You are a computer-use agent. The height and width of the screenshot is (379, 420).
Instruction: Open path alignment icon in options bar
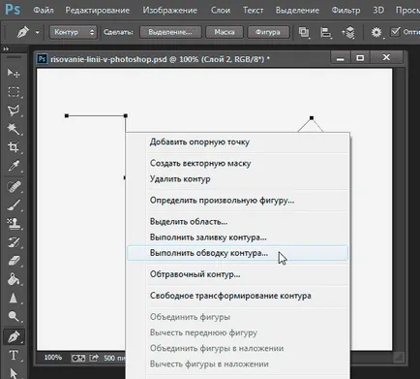326,32
